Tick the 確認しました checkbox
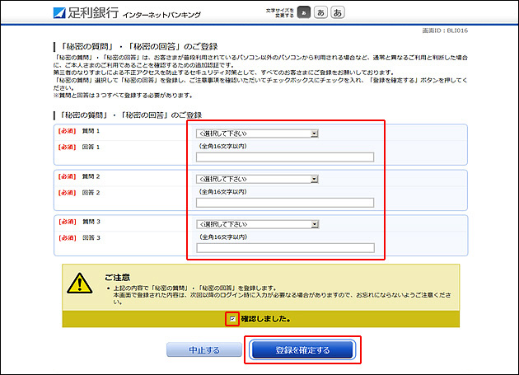 [x=233, y=317]
